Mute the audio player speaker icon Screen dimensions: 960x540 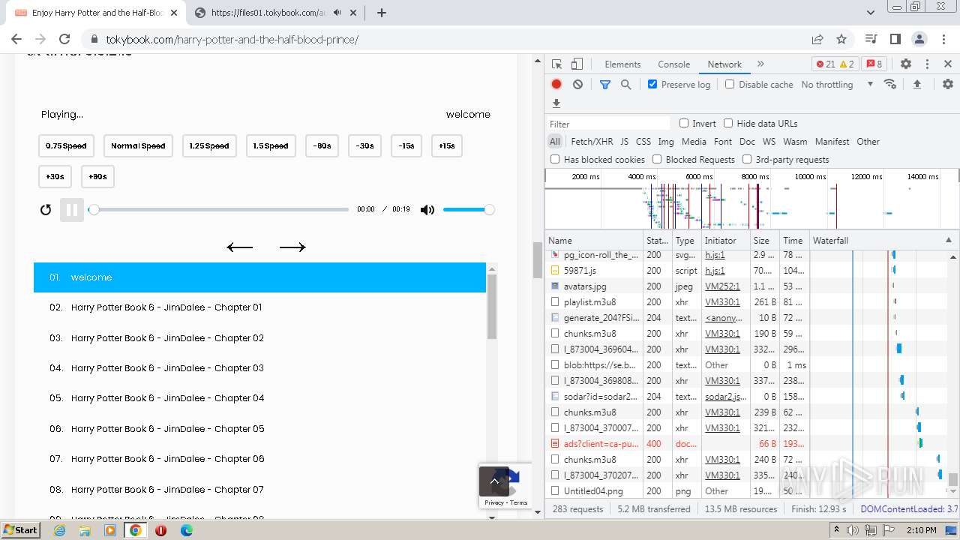click(x=427, y=210)
